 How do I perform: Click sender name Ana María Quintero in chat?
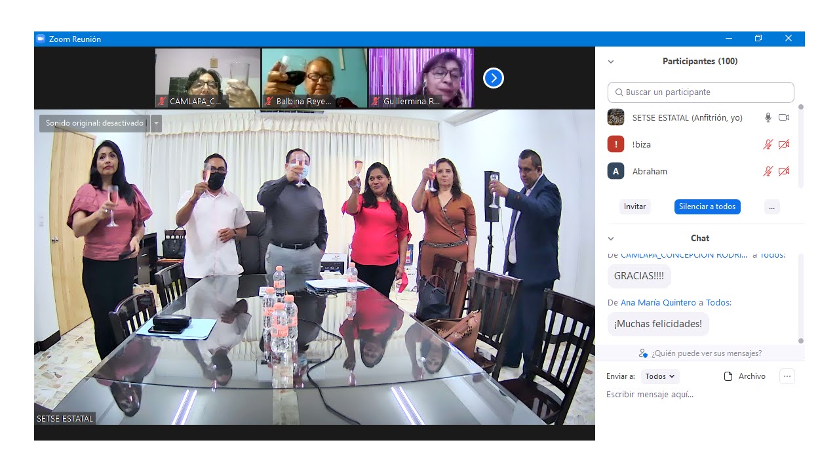pyautogui.click(x=658, y=303)
